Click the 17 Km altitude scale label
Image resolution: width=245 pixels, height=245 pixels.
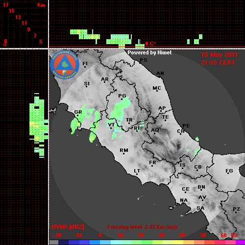[5, 5]
